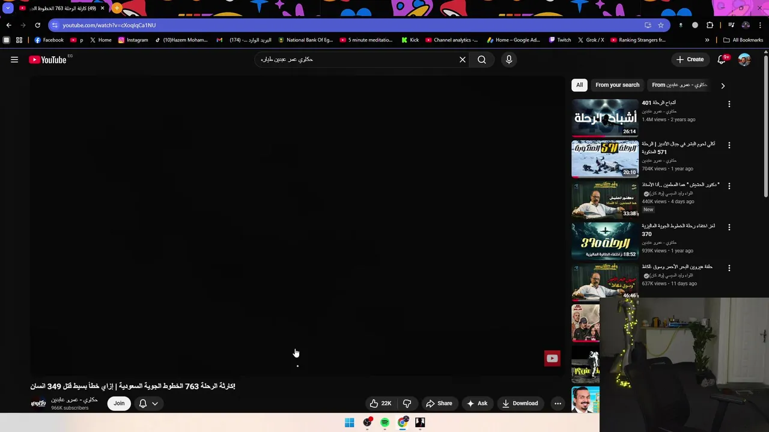Viewport: 769px width, 432px height.
Task: Open the Twitch bookmark
Action: coord(560,40)
